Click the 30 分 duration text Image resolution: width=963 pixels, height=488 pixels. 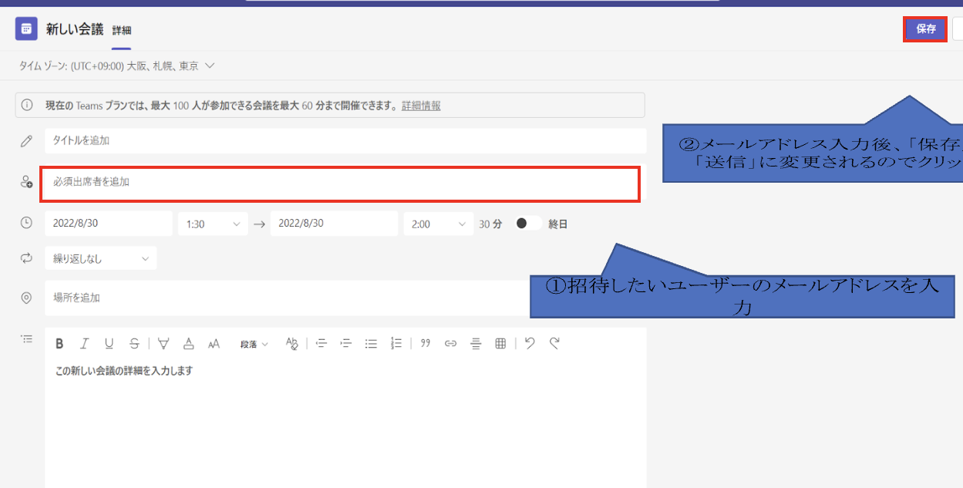pos(490,224)
